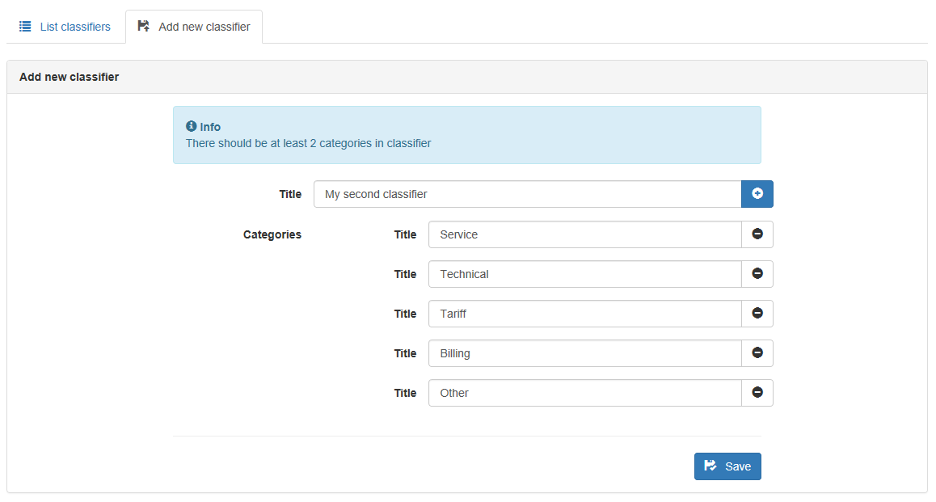Remove the Tariff category with its minus icon

click(757, 314)
